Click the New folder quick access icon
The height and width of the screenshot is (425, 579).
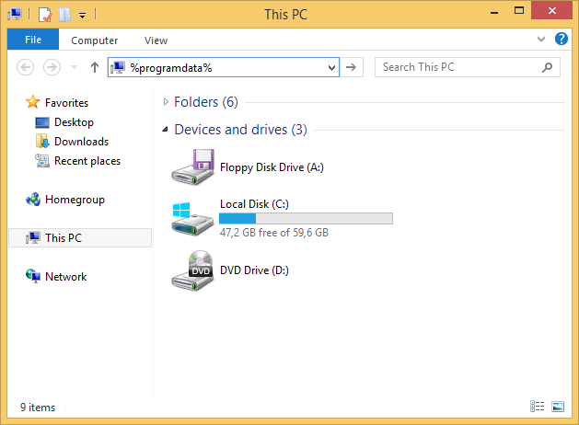pos(64,15)
